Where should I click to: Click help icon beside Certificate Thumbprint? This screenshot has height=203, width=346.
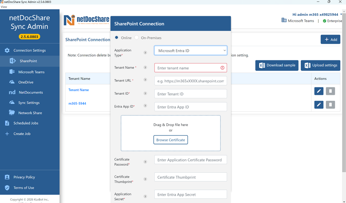coord(145,179)
